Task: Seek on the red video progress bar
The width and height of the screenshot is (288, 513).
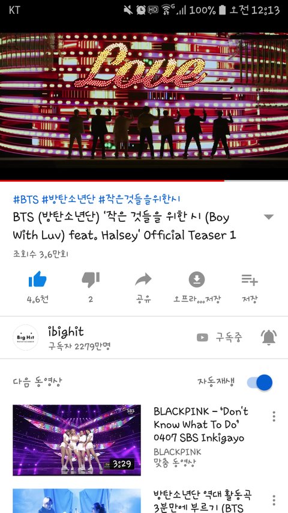Action: 144,180
